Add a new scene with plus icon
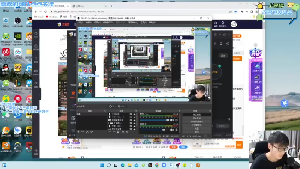 point(78,132)
